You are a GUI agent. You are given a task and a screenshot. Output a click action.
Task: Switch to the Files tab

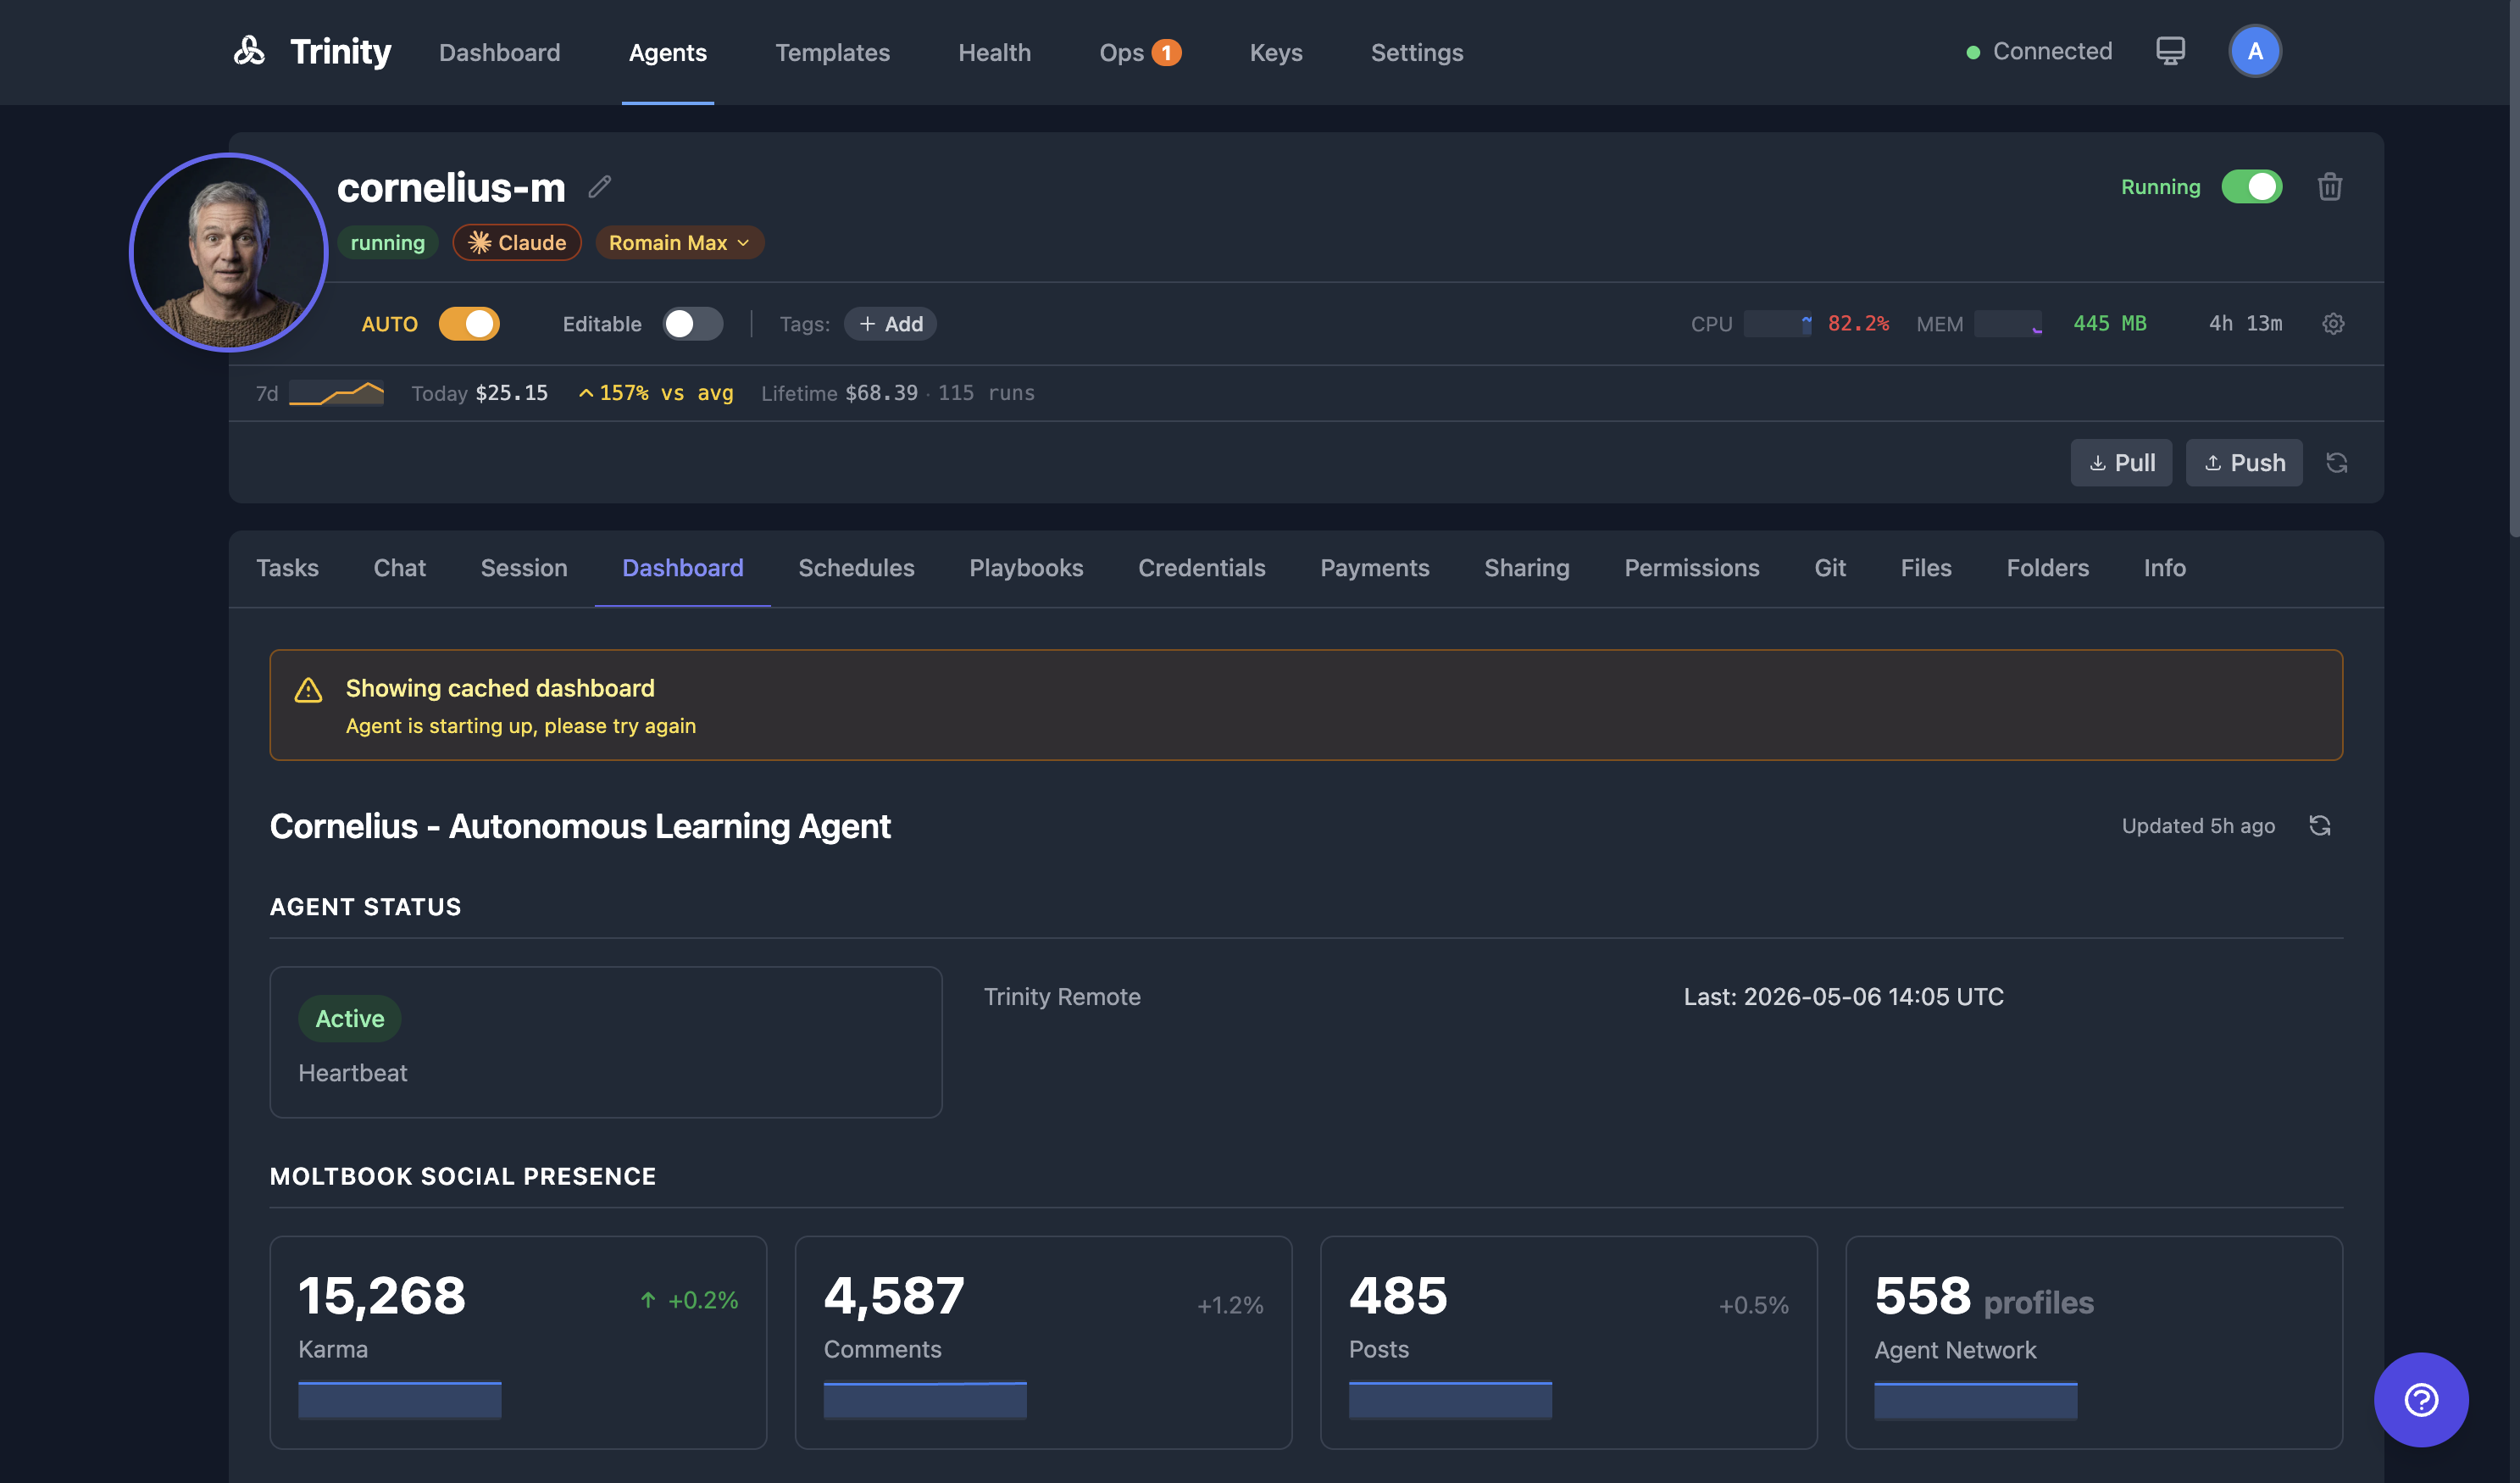pos(1926,568)
